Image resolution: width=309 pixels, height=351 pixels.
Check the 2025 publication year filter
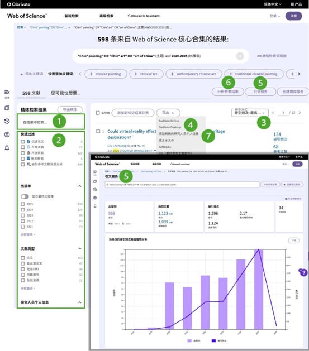23,204
